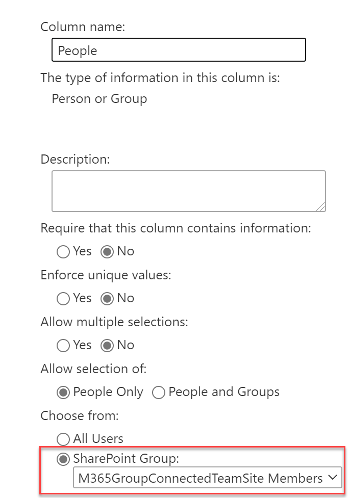350x498 pixels.
Task: Enable Yes for Enforce unique values
Action: coord(63,299)
